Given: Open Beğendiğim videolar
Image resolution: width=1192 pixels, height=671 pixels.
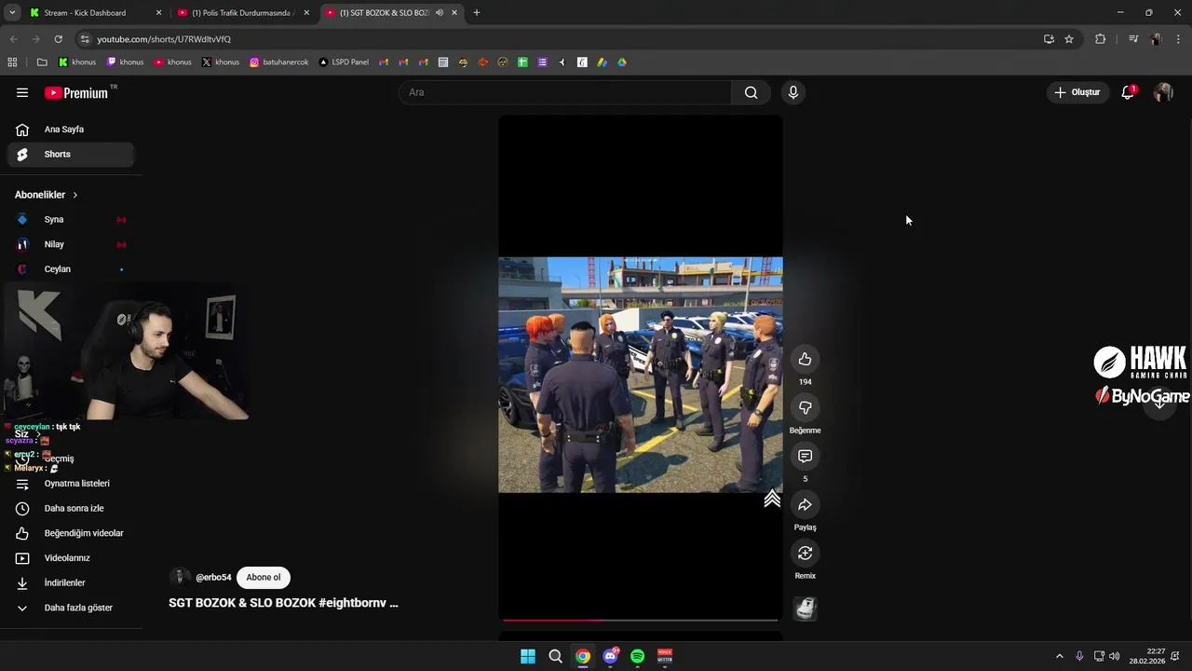Looking at the screenshot, I should 71,533.
